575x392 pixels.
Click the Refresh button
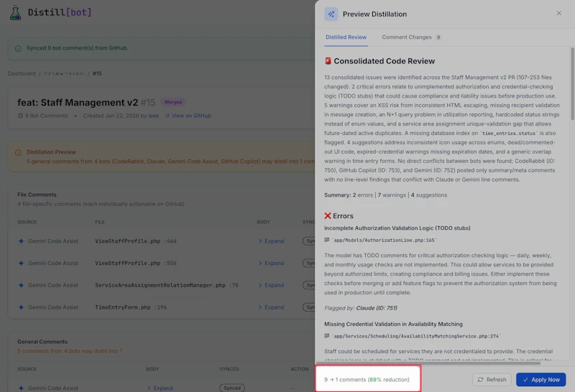[x=492, y=380]
